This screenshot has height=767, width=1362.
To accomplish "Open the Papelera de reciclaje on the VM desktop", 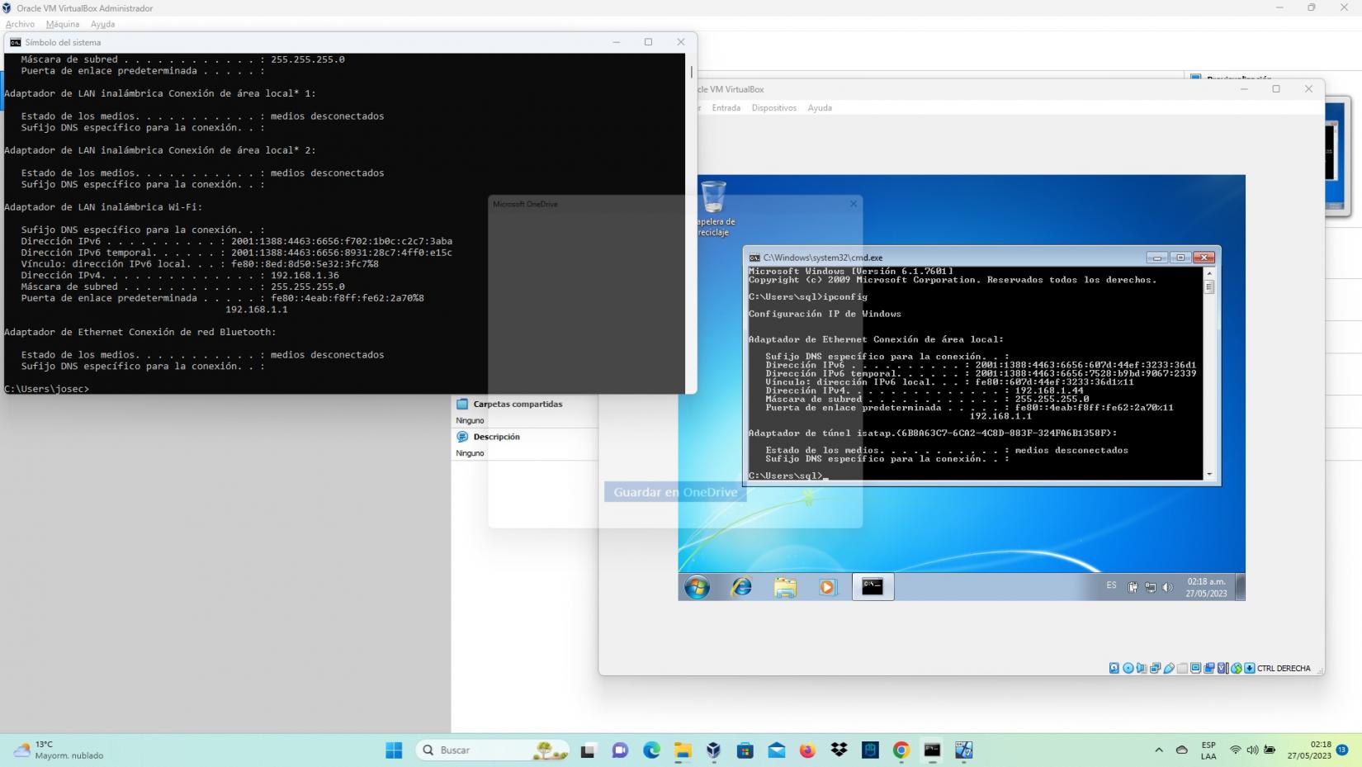I will [x=713, y=209].
